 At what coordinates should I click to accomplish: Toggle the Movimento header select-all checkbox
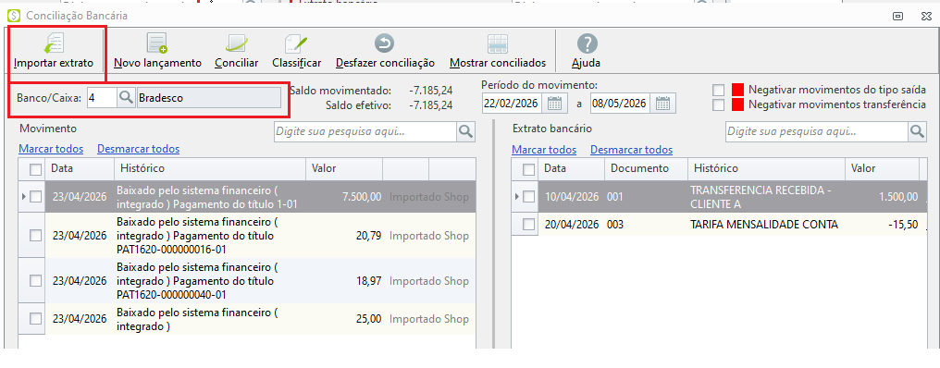coord(36,169)
